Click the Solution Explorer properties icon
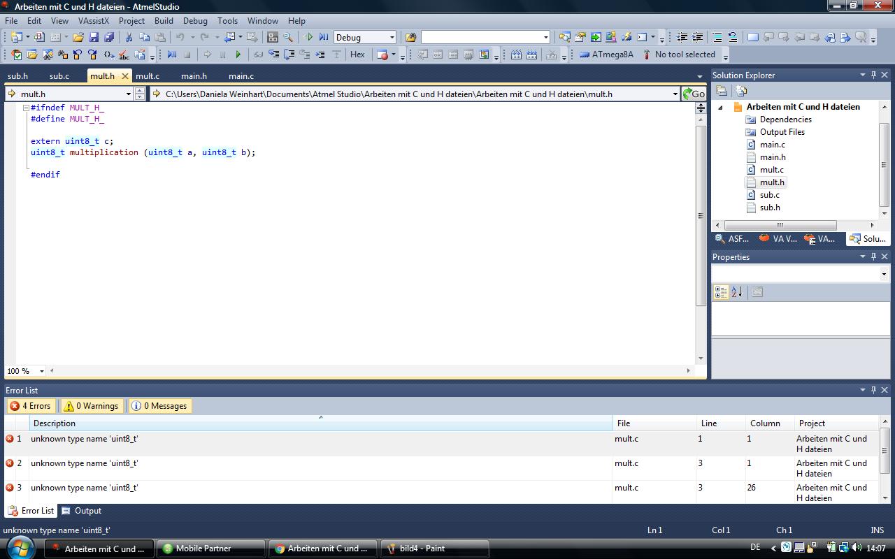The image size is (895, 559). pos(722,91)
